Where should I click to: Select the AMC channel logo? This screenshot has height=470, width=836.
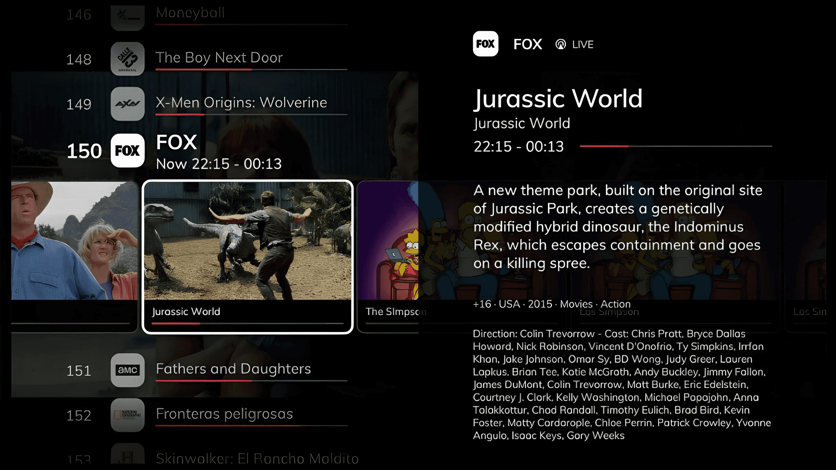[128, 370]
